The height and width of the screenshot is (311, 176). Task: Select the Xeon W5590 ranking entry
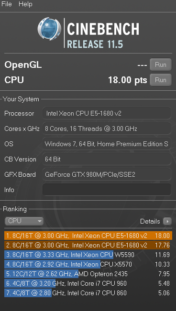click(88, 255)
